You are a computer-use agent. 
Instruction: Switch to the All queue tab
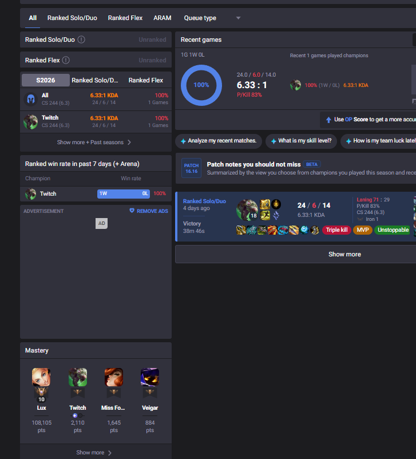coord(33,18)
